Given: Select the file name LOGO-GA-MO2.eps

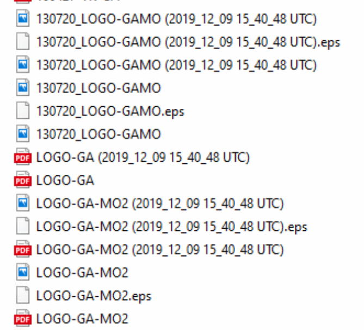Looking at the screenshot, I should coord(94,296).
